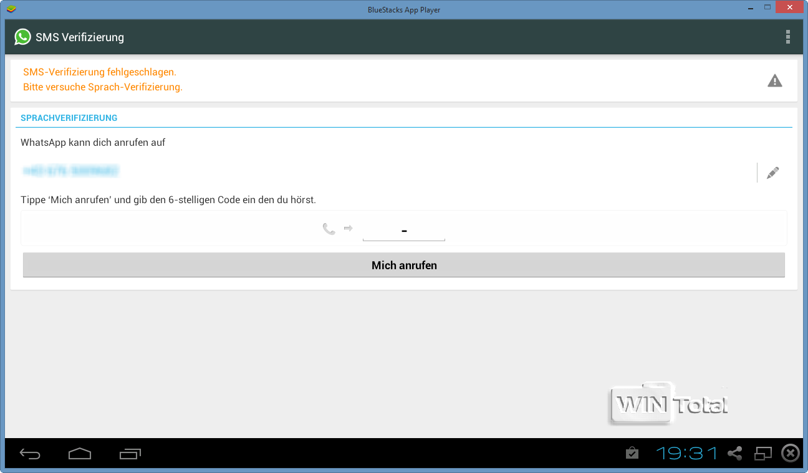
Task: Click the 'SMS Verifizierung' header title
Action: click(80, 37)
